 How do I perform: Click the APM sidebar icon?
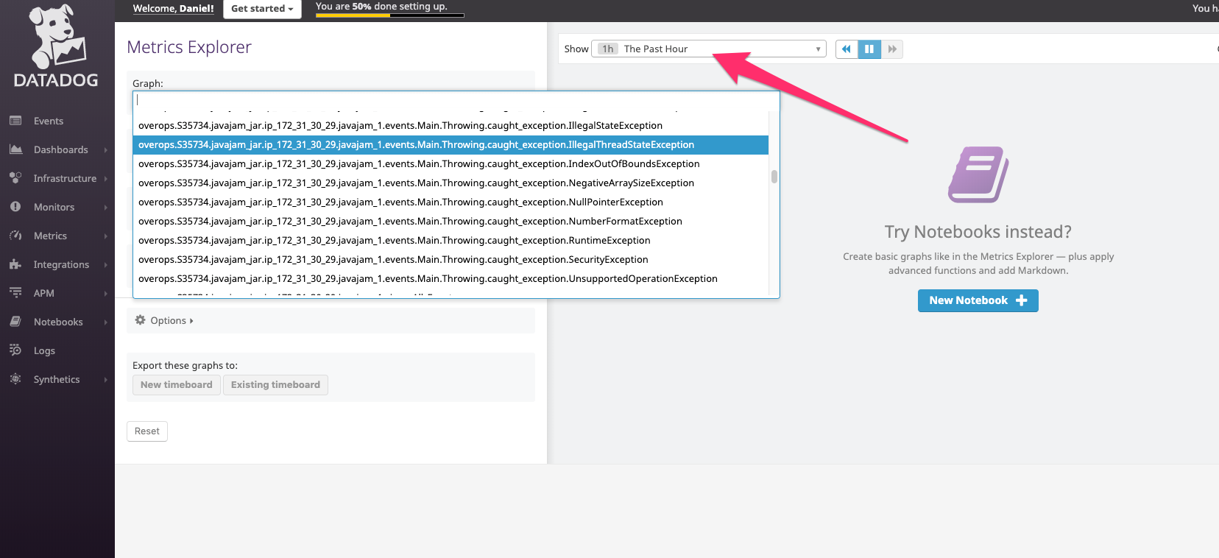tap(15, 293)
